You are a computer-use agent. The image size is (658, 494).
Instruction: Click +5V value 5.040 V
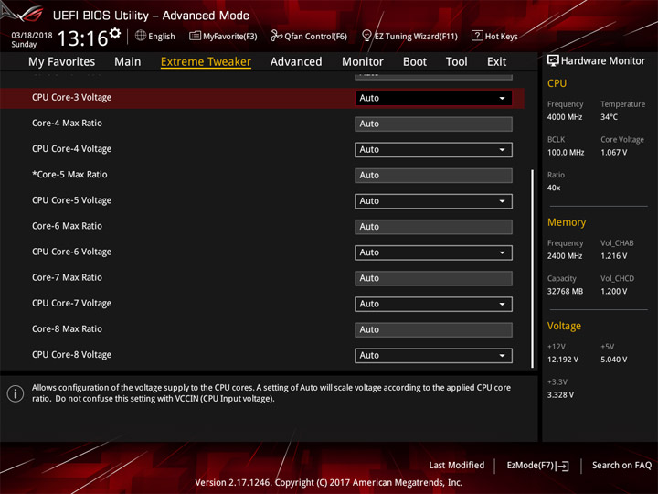click(613, 360)
